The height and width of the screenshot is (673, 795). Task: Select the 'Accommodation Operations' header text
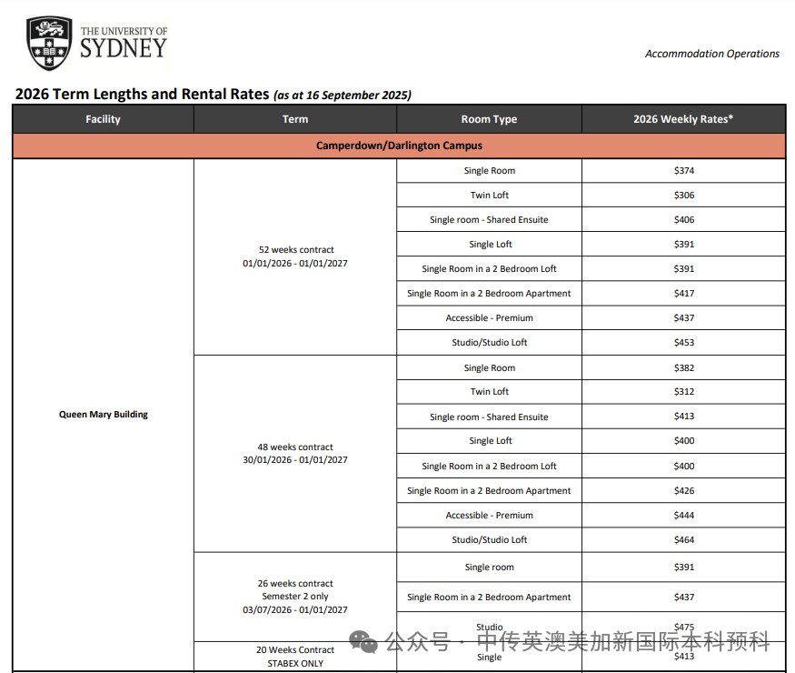click(x=711, y=54)
